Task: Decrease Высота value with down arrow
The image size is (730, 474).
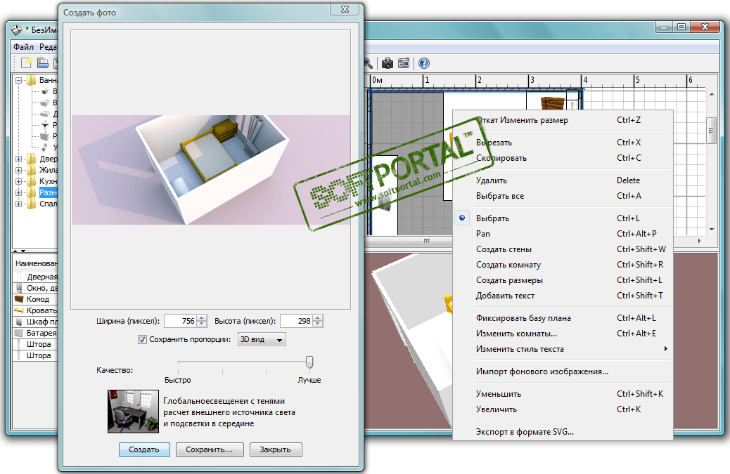Action: pos(317,324)
